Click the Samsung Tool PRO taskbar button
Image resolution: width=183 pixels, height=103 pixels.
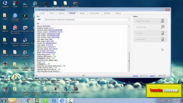pyautogui.click(x=62, y=100)
